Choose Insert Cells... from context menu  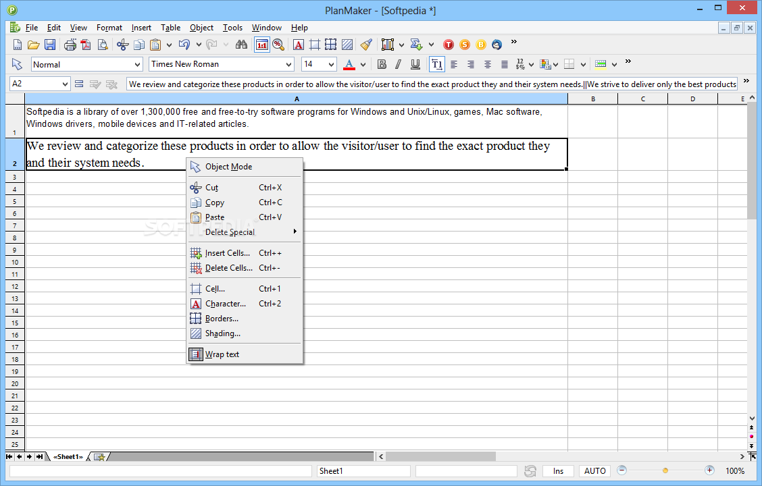(x=245, y=253)
